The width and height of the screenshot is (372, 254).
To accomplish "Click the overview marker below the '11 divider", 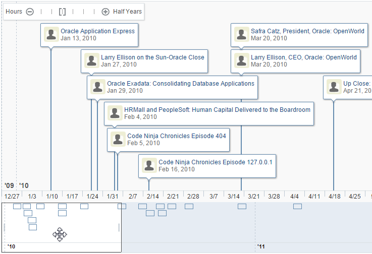I will [297, 207].
